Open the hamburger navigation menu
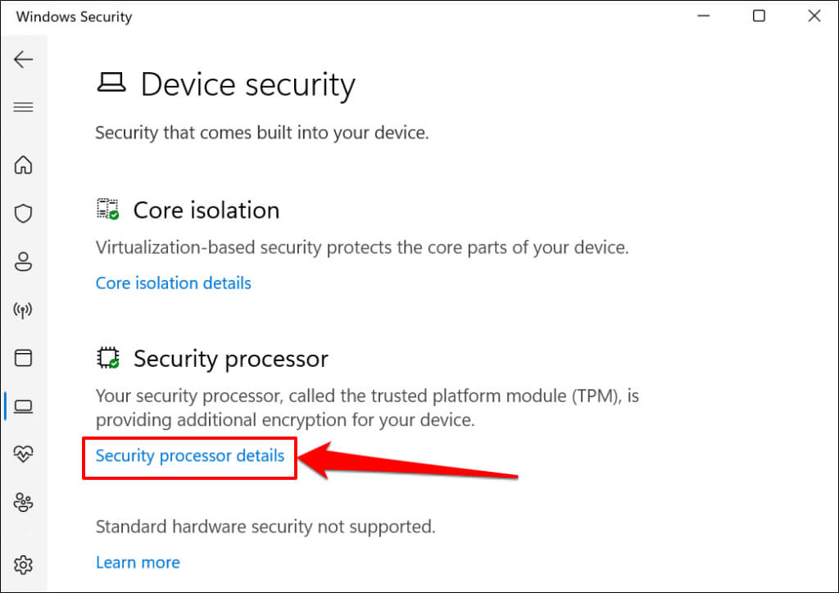The image size is (839, 593). (x=24, y=106)
